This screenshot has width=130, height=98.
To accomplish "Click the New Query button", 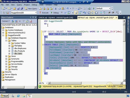I will (31, 8).
